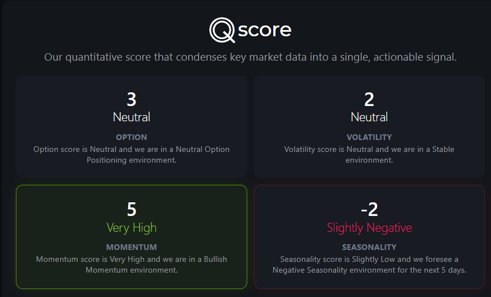Click the 'OPTION' heading
This screenshot has width=491, height=297.
tap(132, 137)
